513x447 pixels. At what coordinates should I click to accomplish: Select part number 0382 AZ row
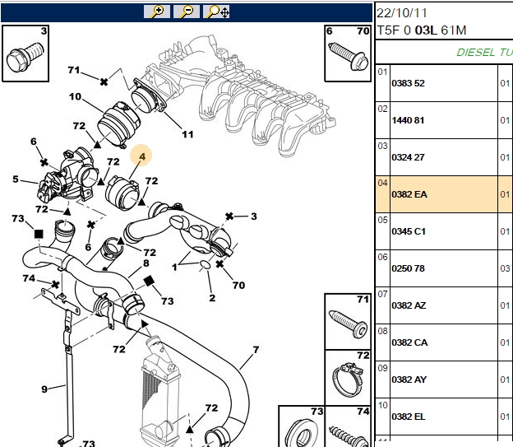point(444,305)
